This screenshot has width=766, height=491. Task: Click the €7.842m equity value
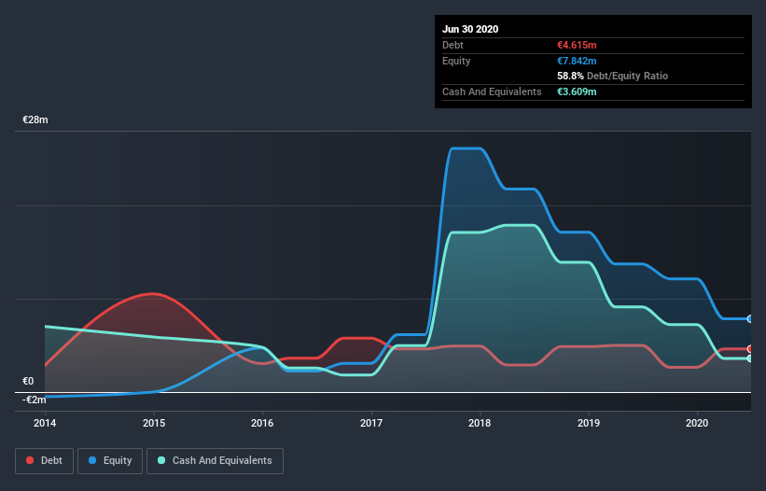577,61
